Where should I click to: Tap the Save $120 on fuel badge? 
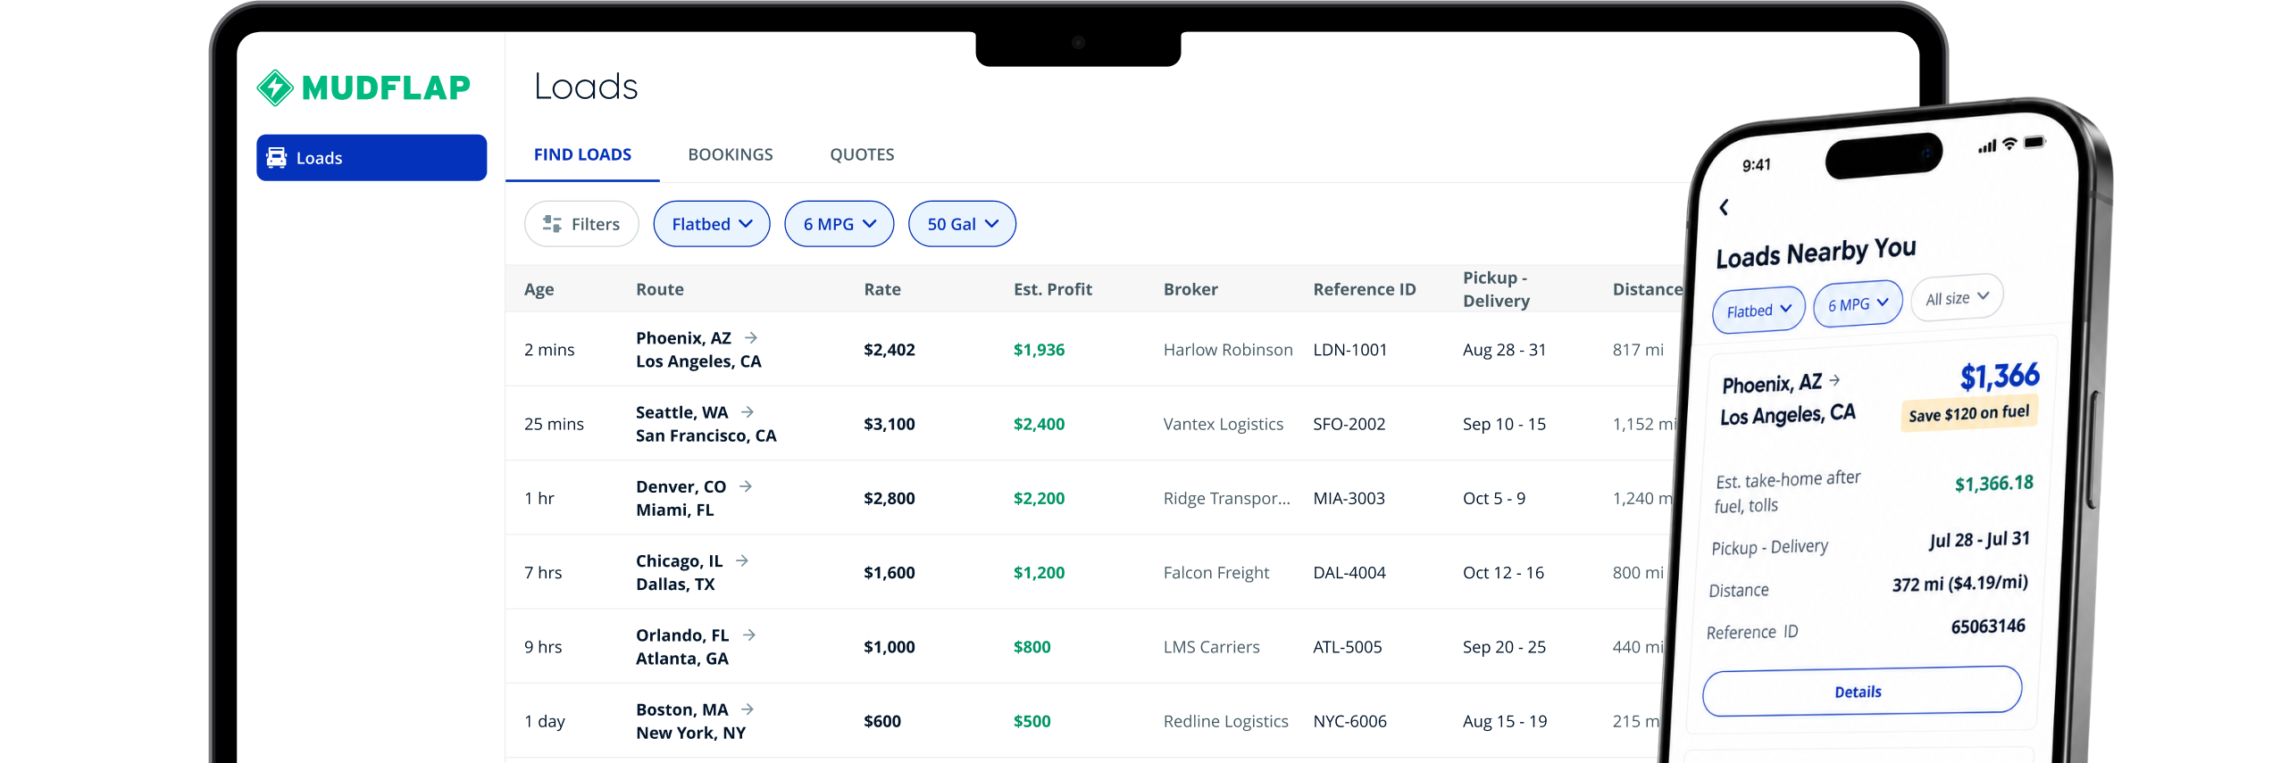coord(1968,414)
